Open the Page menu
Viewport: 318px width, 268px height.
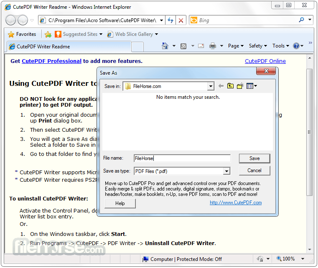point(236,46)
